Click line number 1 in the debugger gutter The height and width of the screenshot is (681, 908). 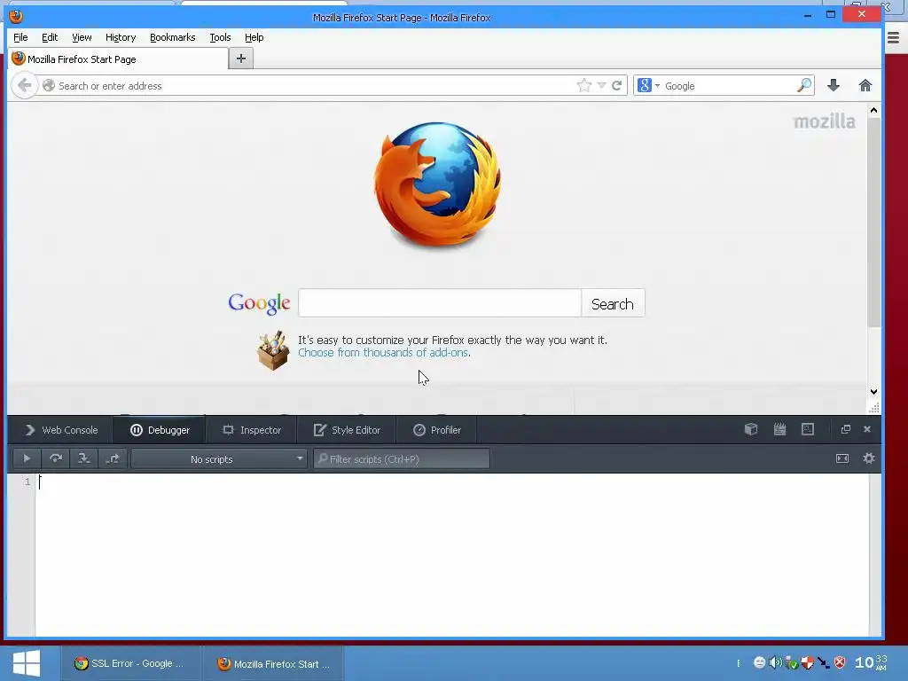(x=27, y=481)
